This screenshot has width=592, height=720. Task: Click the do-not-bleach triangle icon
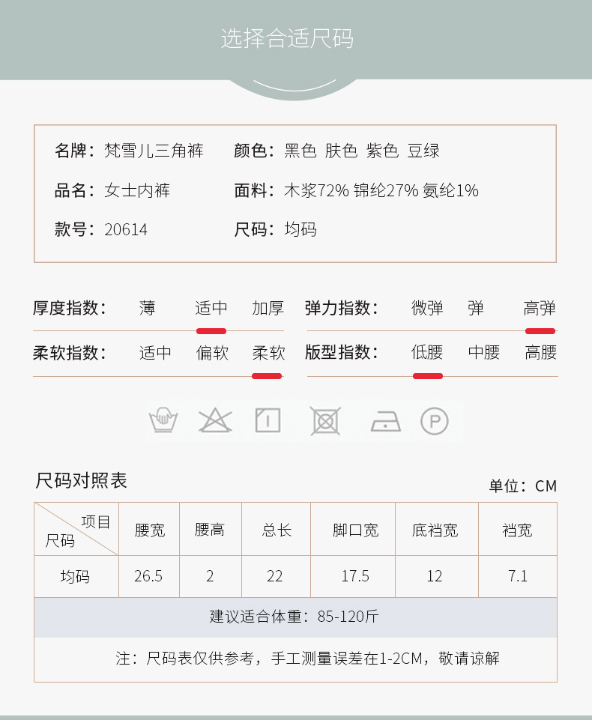tap(215, 420)
